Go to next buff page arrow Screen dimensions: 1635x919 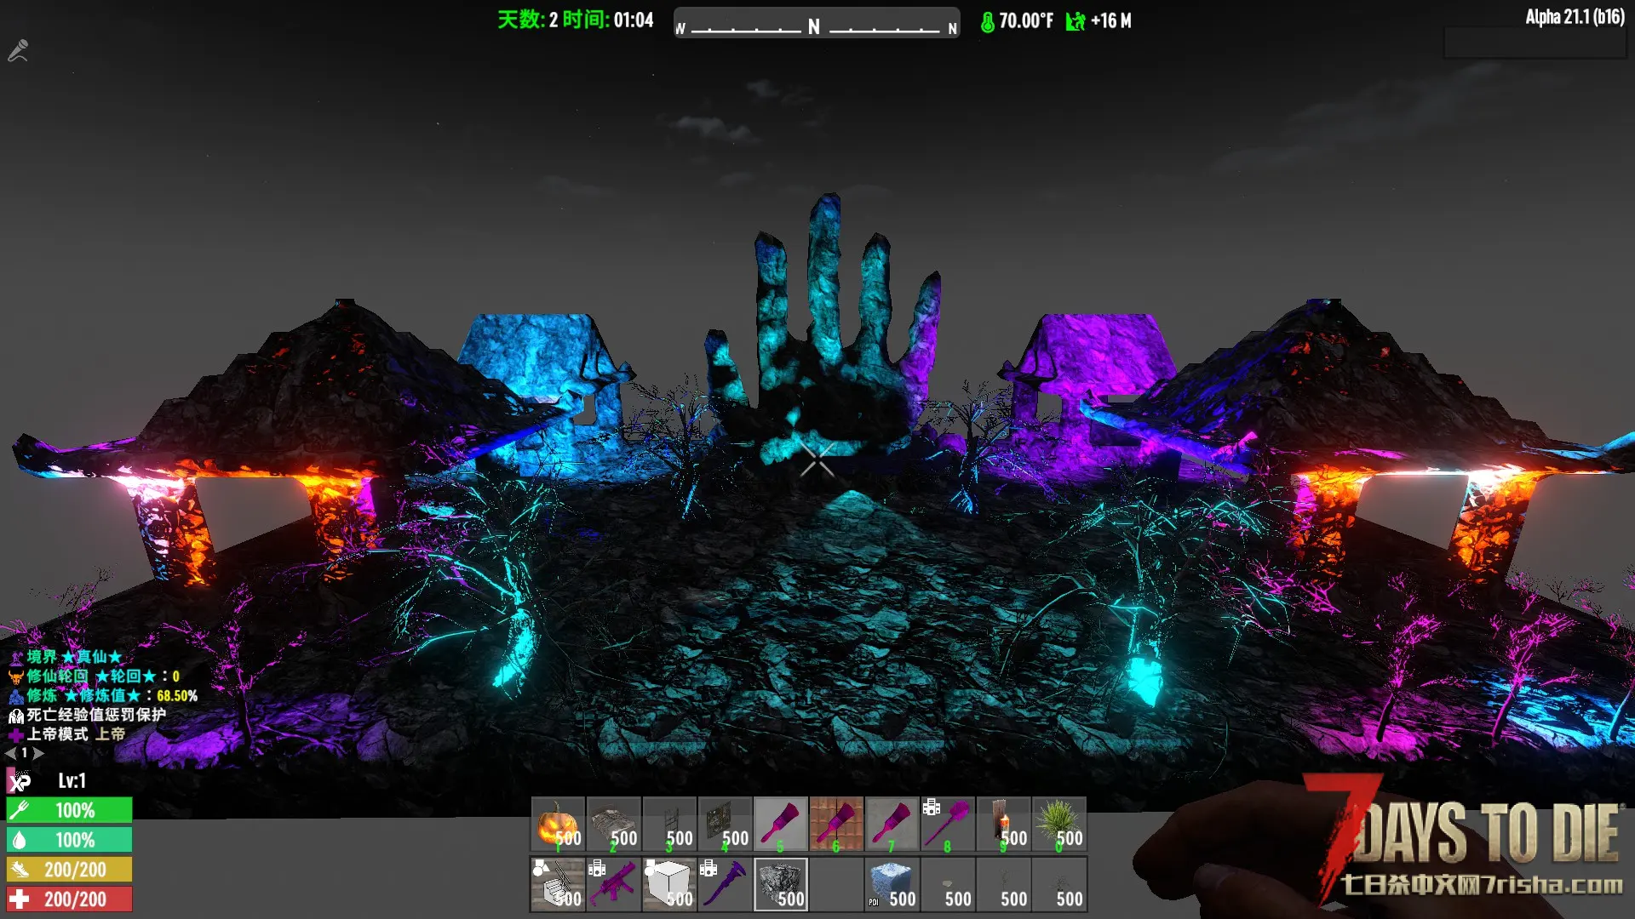click(38, 753)
